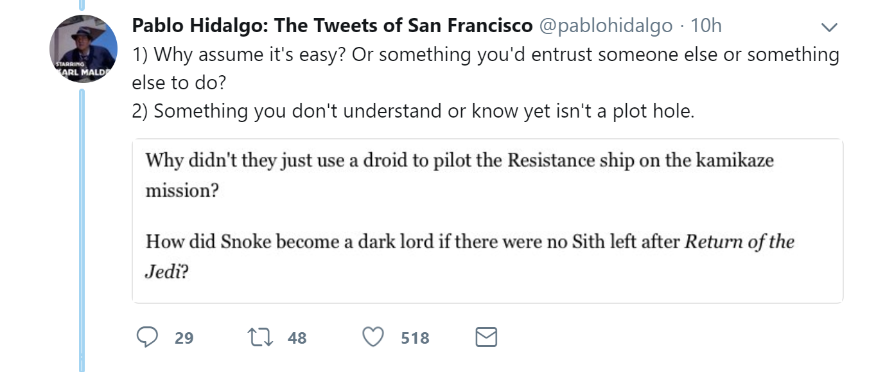This screenshot has height=372, width=885.
Task: Click the tweet line about a plot hole
Action: click(414, 111)
